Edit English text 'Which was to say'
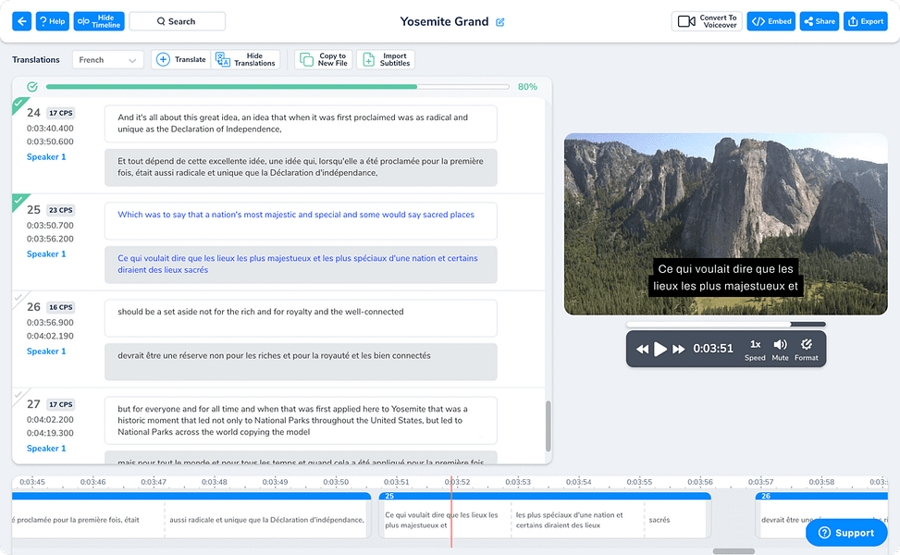Screen dimensions: 900x555 301,220
